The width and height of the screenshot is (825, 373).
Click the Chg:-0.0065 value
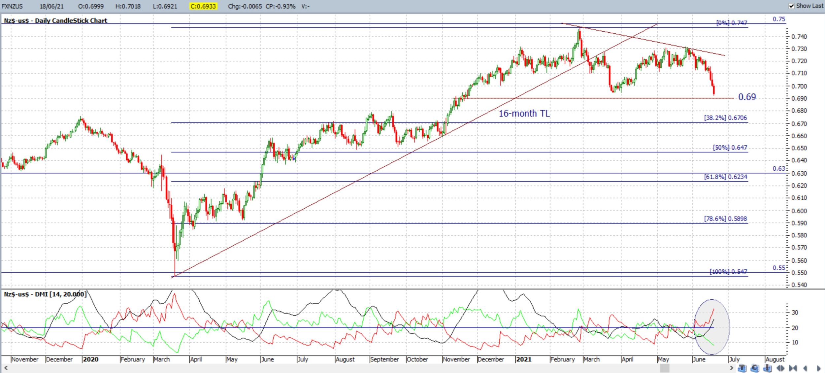[245, 6]
